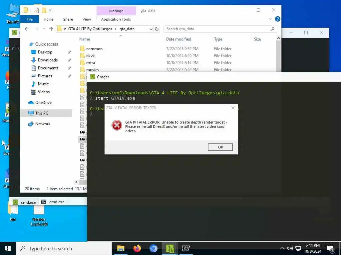Switch to Cmder on the taskbar
Screen dimensions: 341x255
tap(170, 248)
